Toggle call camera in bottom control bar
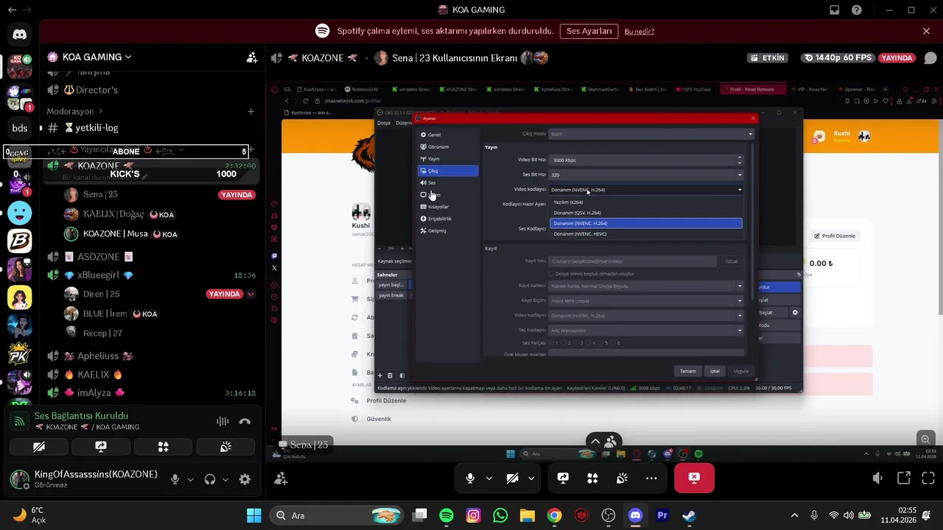 512,478
